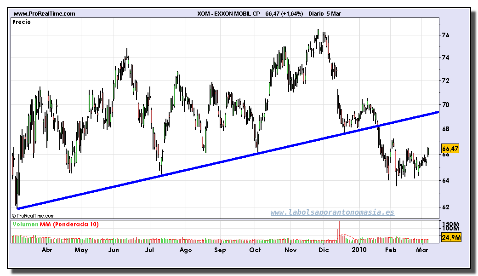Click the Feb month label
The image size is (478, 276).
coord(391,250)
